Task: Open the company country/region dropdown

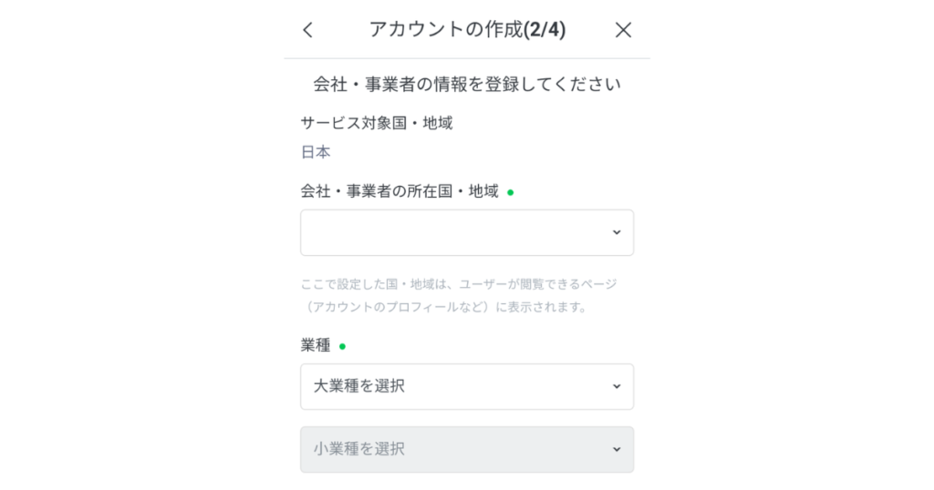Action: pyautogui.click(x=467, y=232)
